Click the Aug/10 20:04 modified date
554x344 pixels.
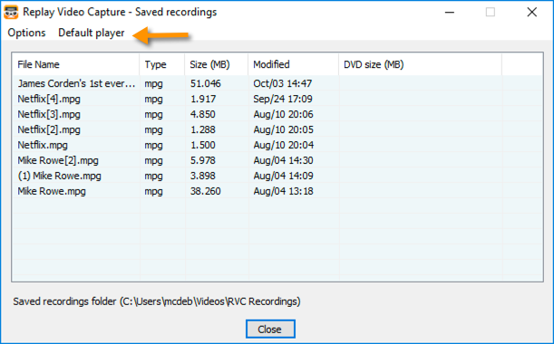(x=284, y=145)
